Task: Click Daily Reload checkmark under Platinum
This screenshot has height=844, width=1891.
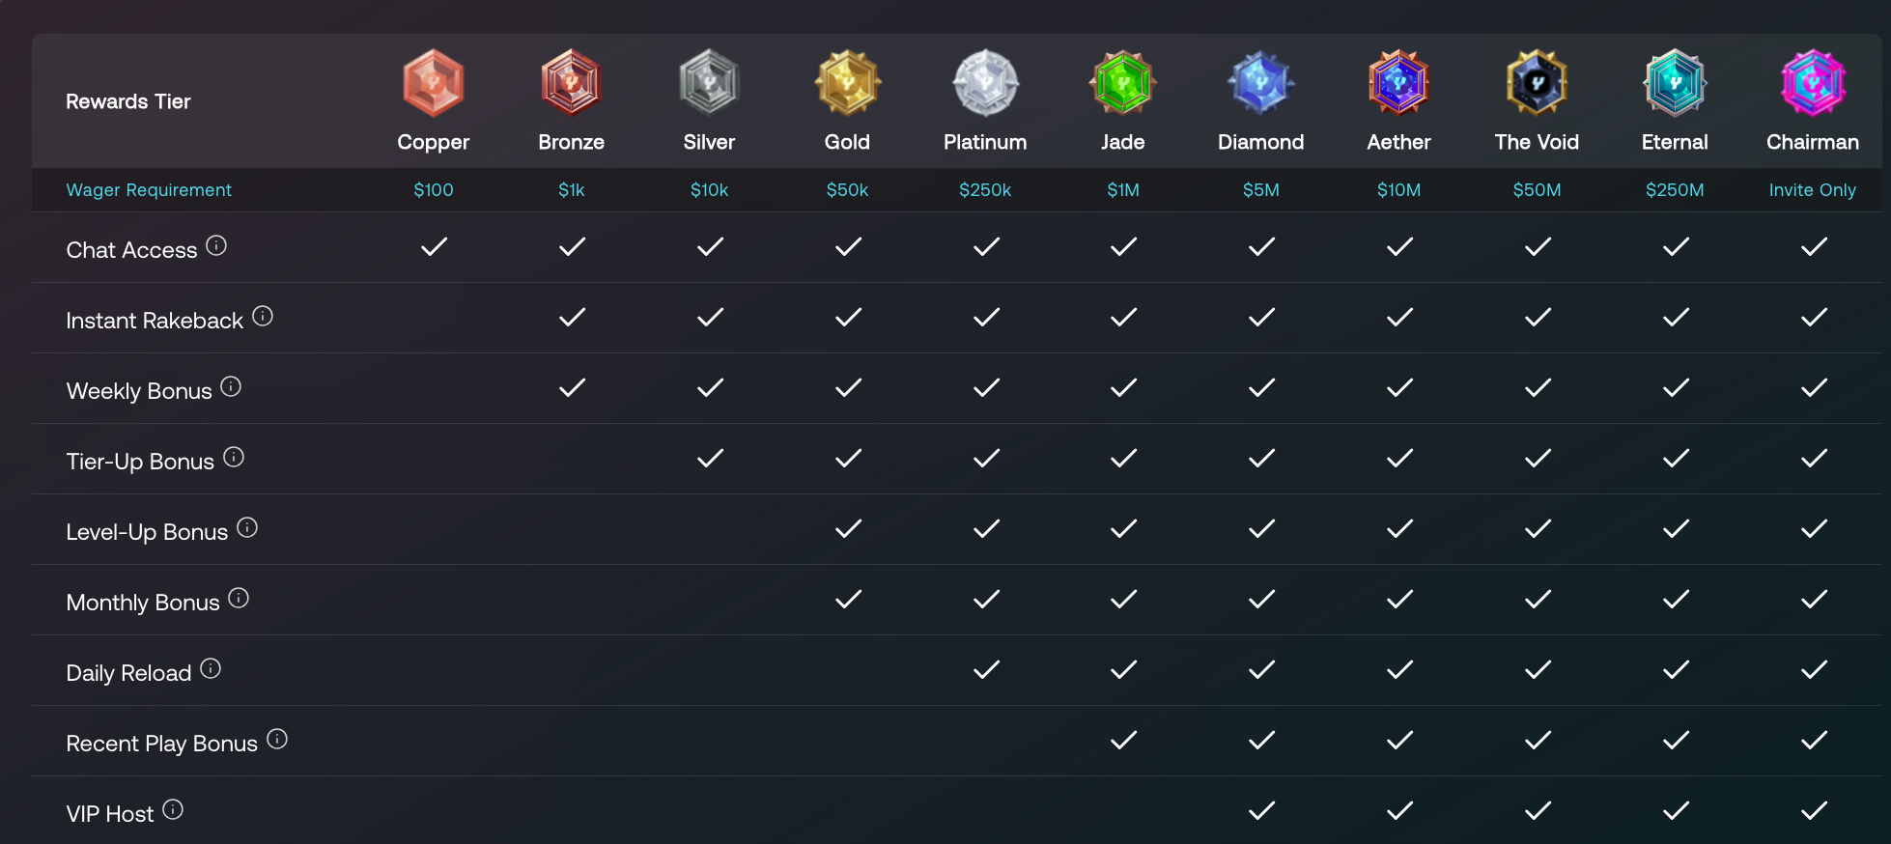Action: coord(986,670)
